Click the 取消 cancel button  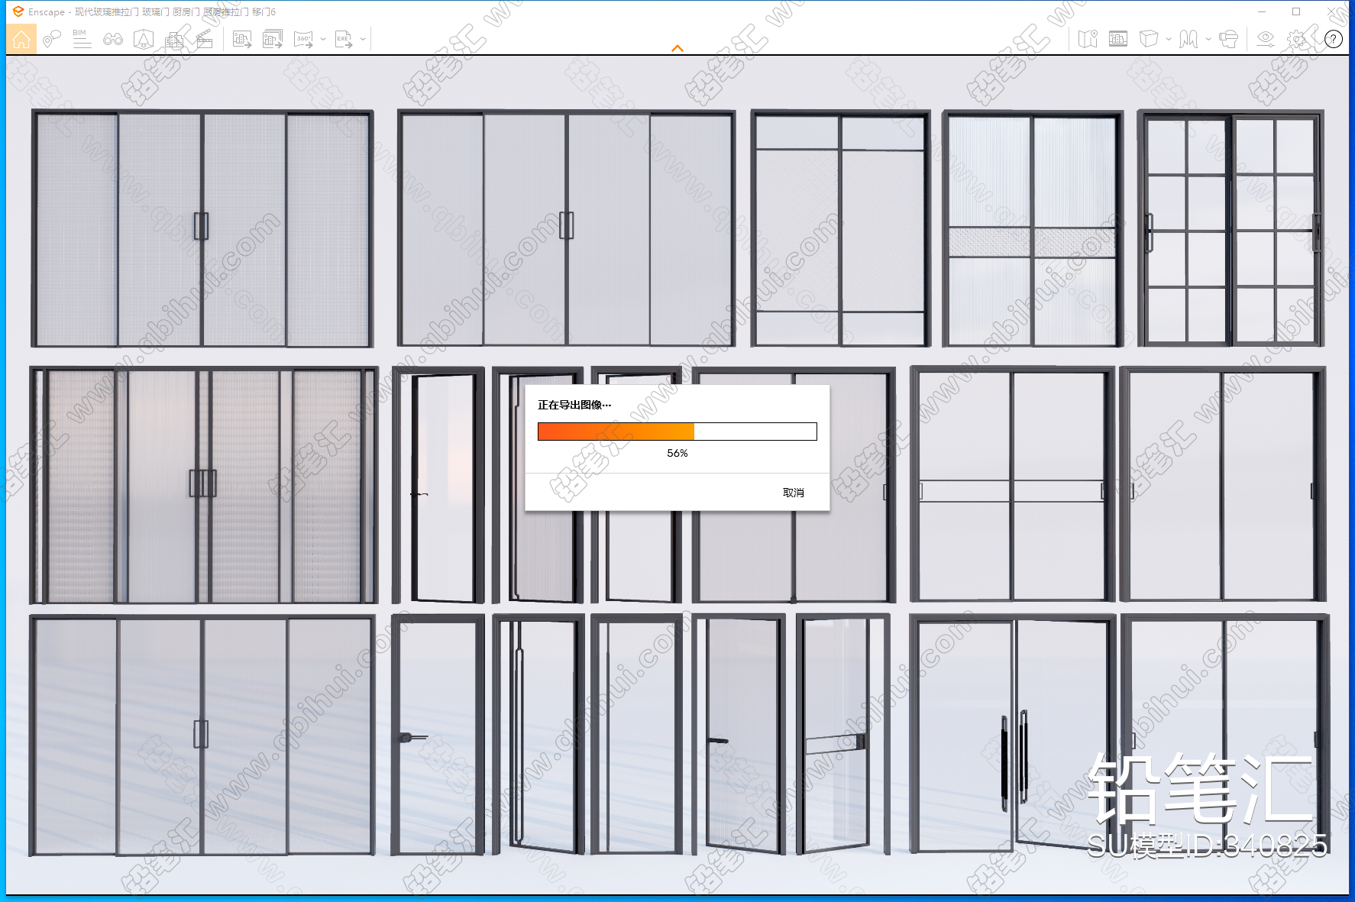[x=794, y=493]
